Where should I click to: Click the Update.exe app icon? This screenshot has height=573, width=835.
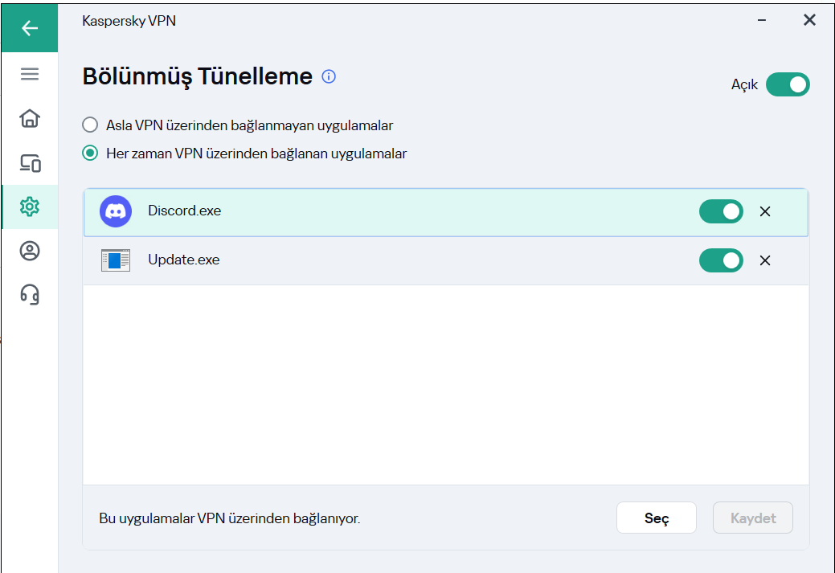(116, 260)
